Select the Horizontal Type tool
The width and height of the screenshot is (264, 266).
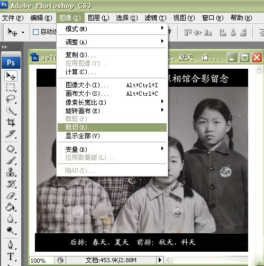pos(11,256)
